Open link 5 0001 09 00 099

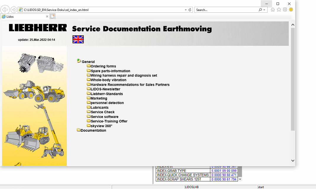click(224, 171)
